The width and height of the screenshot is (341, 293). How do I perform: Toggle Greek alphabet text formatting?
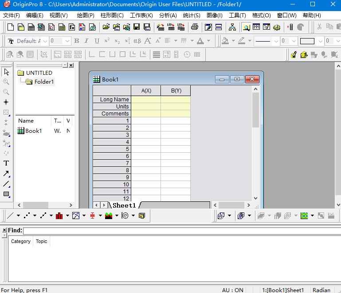pyautogui.click(x=137, y=41)
